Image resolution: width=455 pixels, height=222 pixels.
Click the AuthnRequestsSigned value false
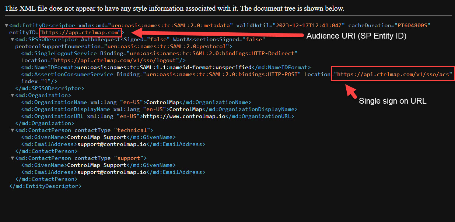tap(159, 39)
